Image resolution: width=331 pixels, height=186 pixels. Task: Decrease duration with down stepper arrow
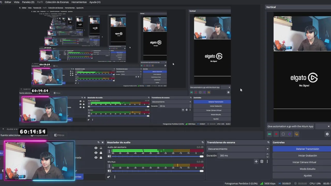tap(267, 157)
